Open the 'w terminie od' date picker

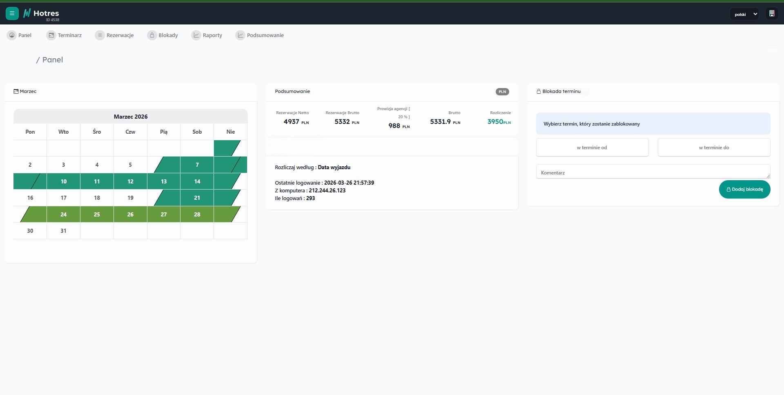592,148
